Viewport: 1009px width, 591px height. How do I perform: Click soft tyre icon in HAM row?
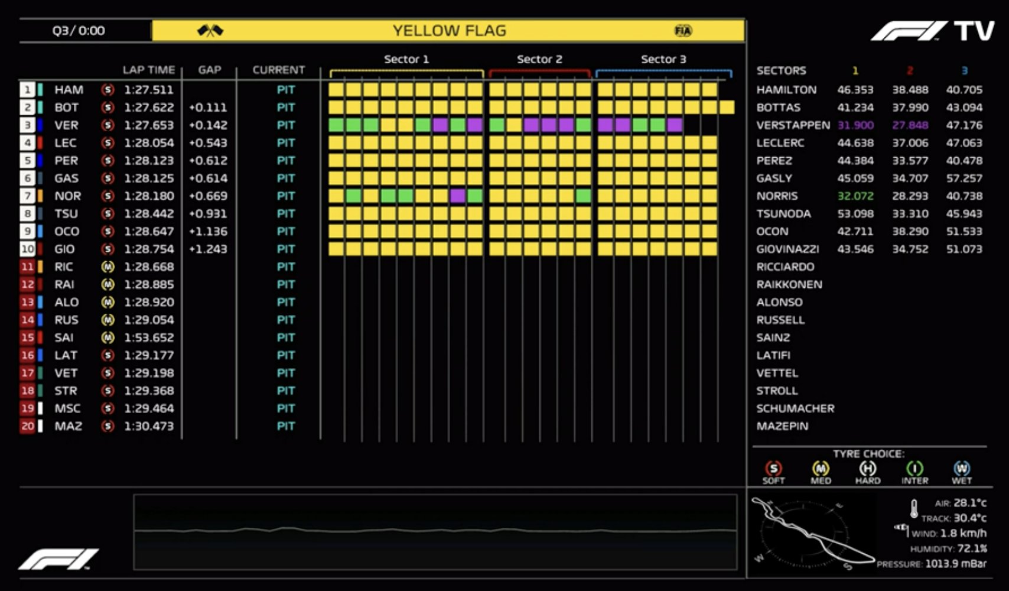pyautogui.click(x=108, y=90)
